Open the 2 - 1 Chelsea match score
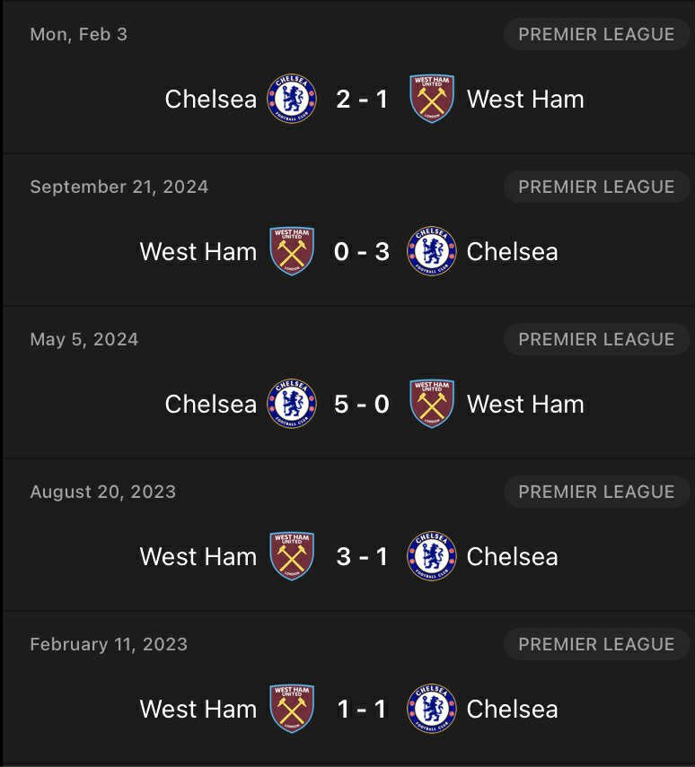 (362, 99)
